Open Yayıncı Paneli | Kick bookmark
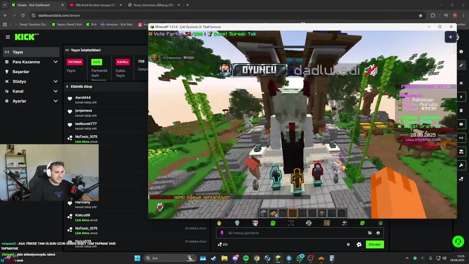Image resolution: width=469 pixels, height=264 pixels. [67, 25]
